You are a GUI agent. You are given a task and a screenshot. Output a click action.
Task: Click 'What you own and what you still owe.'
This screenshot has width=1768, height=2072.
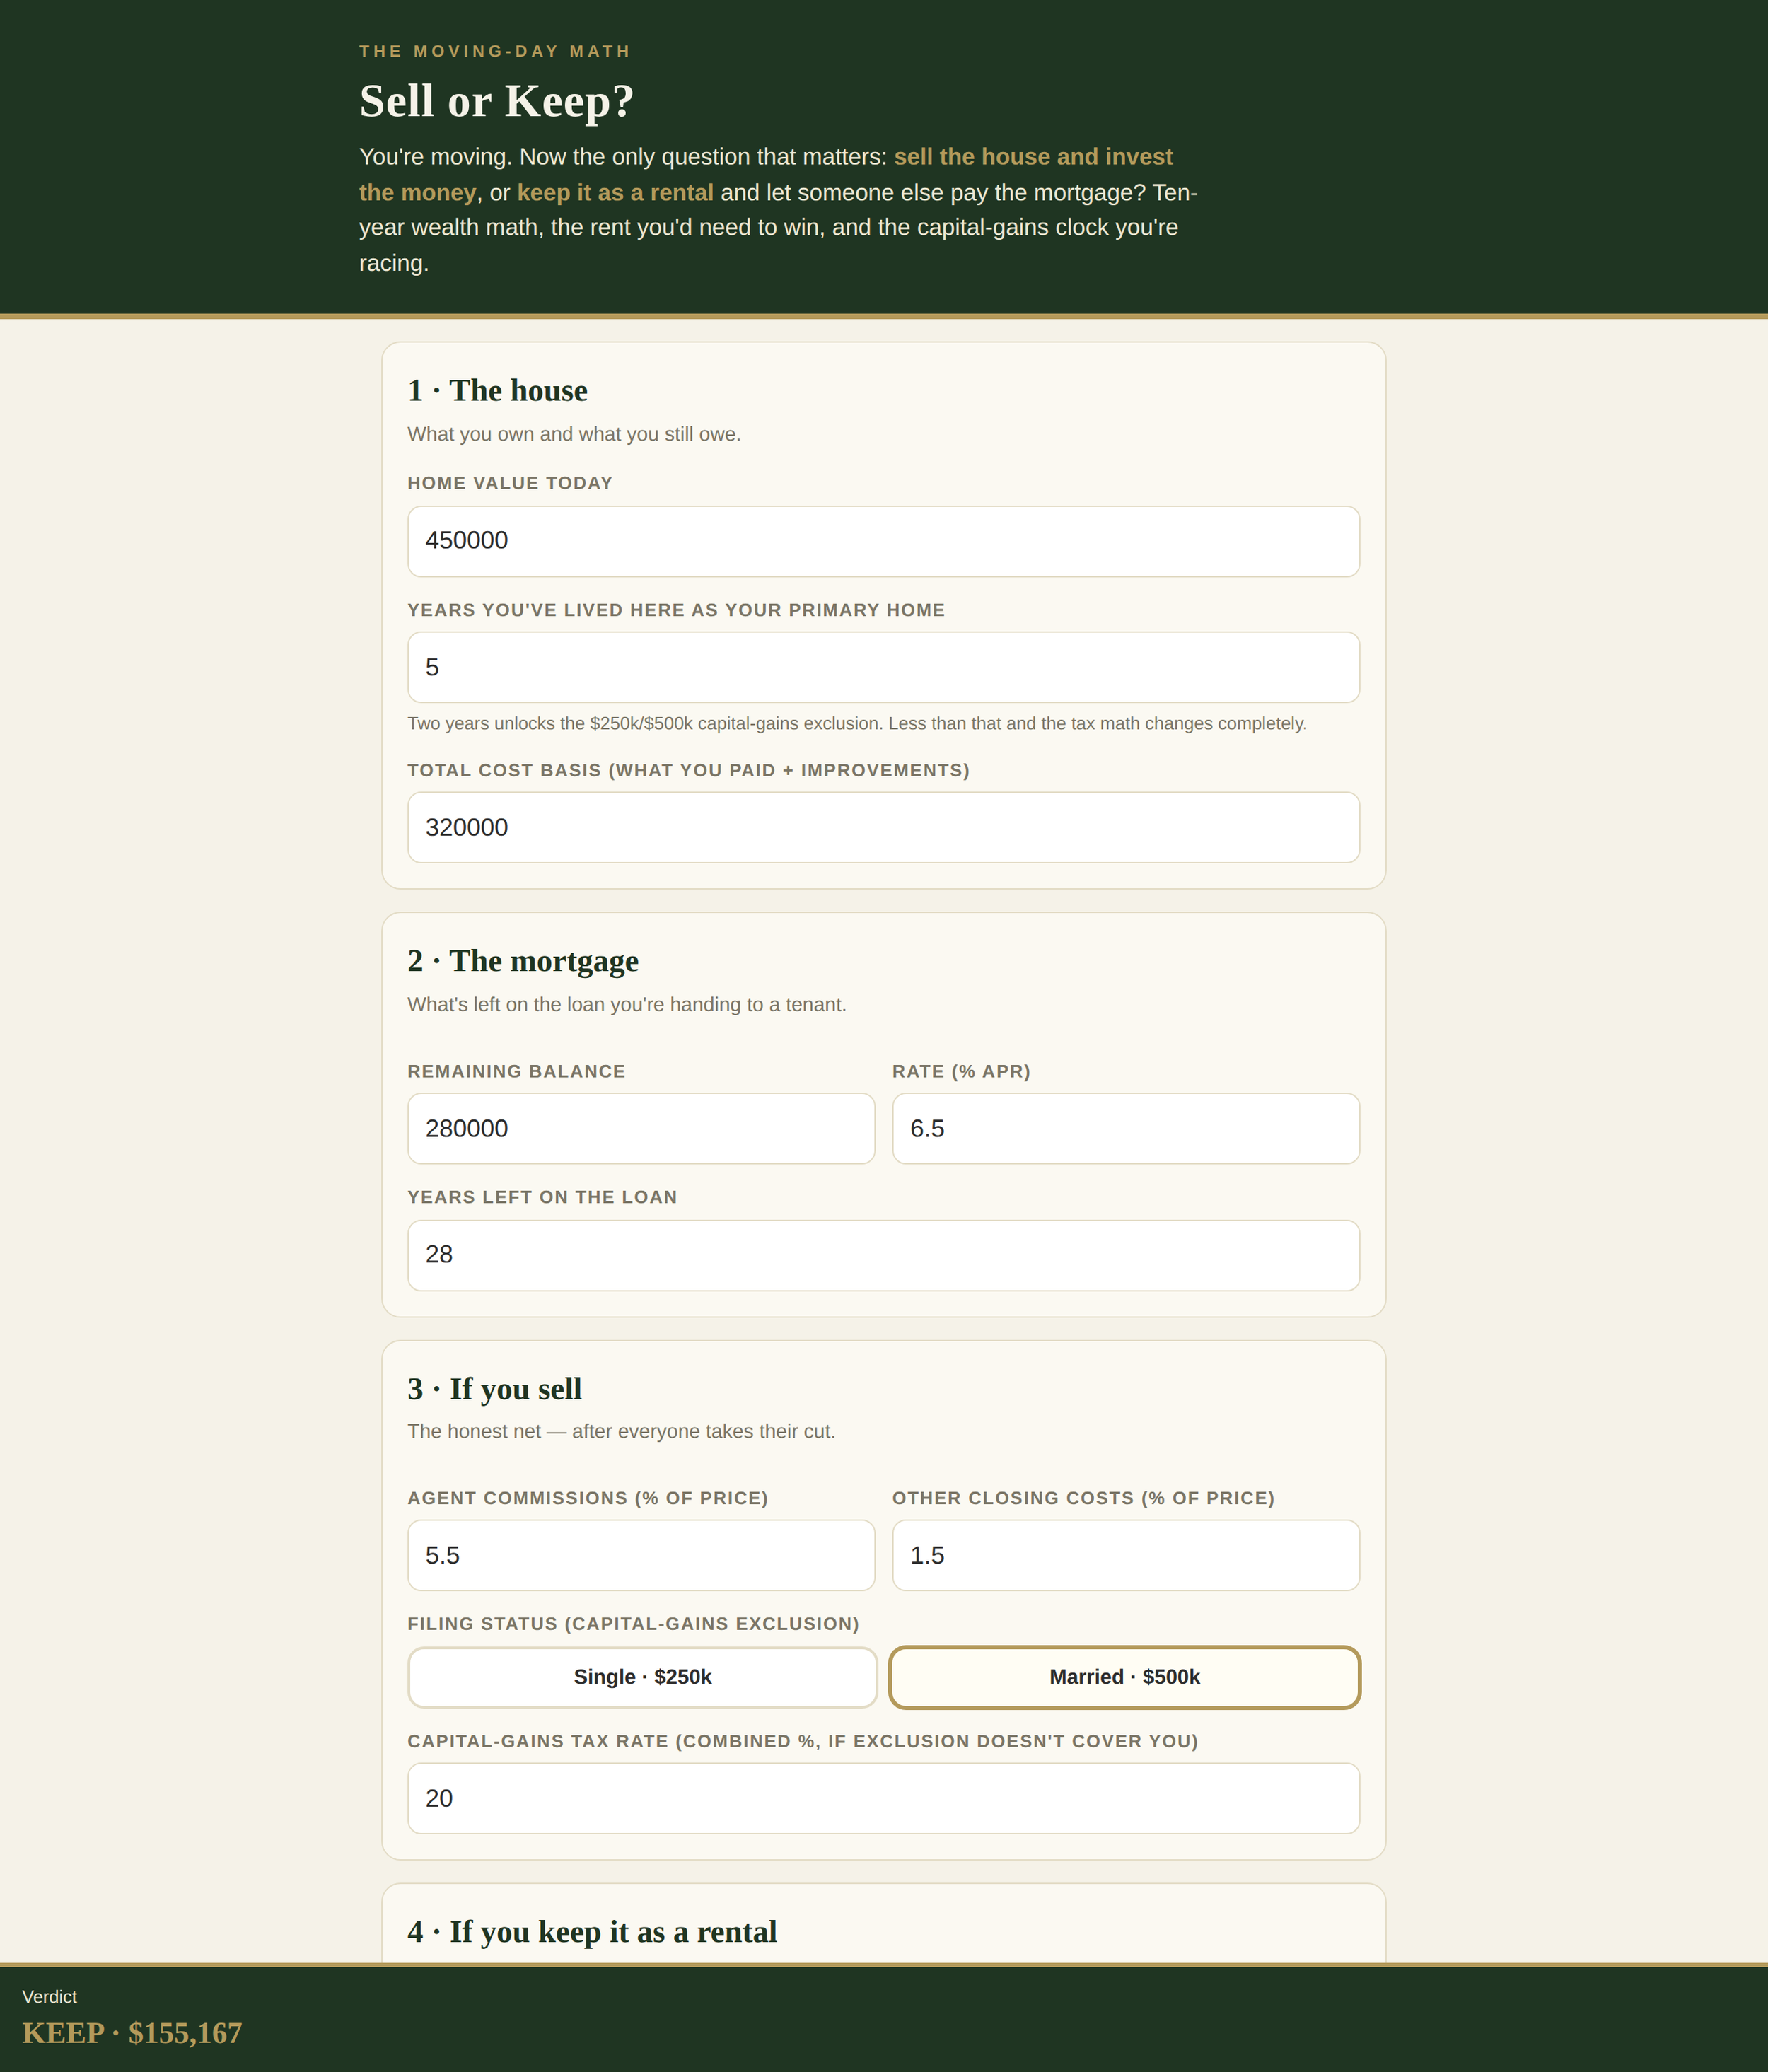pos(574,434)
